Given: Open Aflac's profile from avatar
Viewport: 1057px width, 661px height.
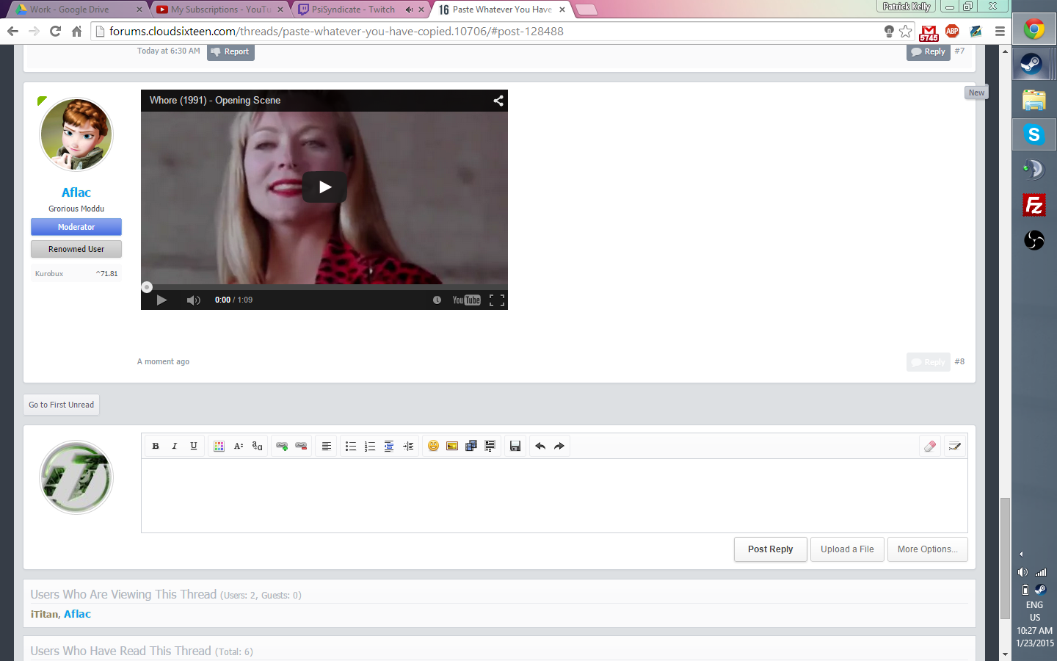Looking at the screenshot, I should 76,134.
